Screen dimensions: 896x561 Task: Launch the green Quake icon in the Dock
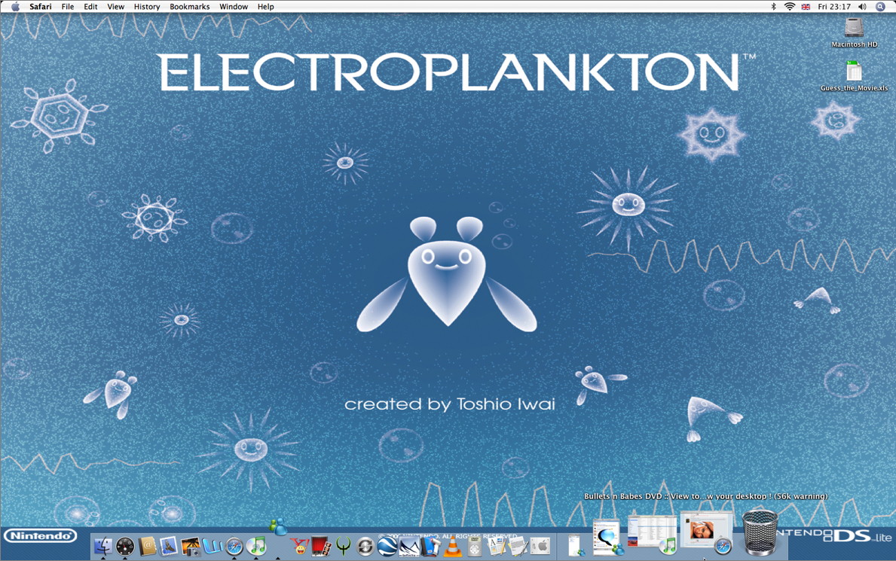pos(343,547)
